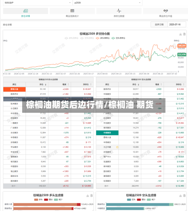
Task: Show data view for 空头龙虎榜 bar chart
Action: tap(184, 196)
